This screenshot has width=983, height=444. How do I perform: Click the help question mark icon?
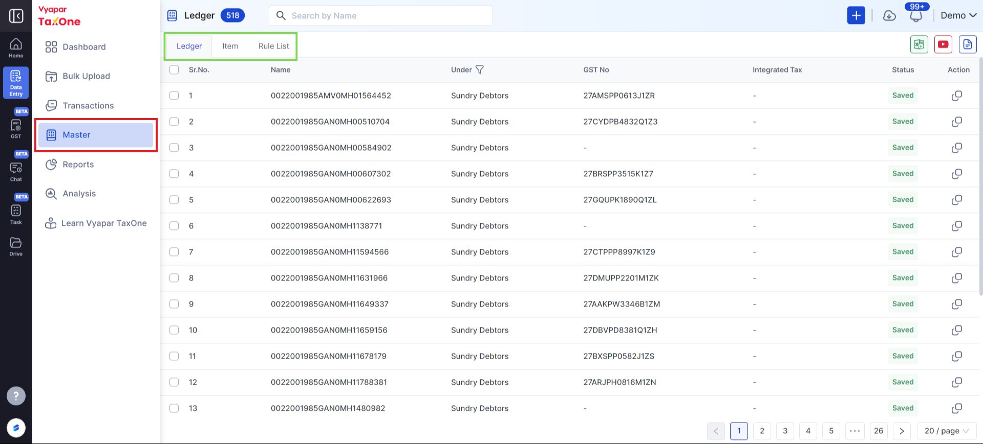16,395
